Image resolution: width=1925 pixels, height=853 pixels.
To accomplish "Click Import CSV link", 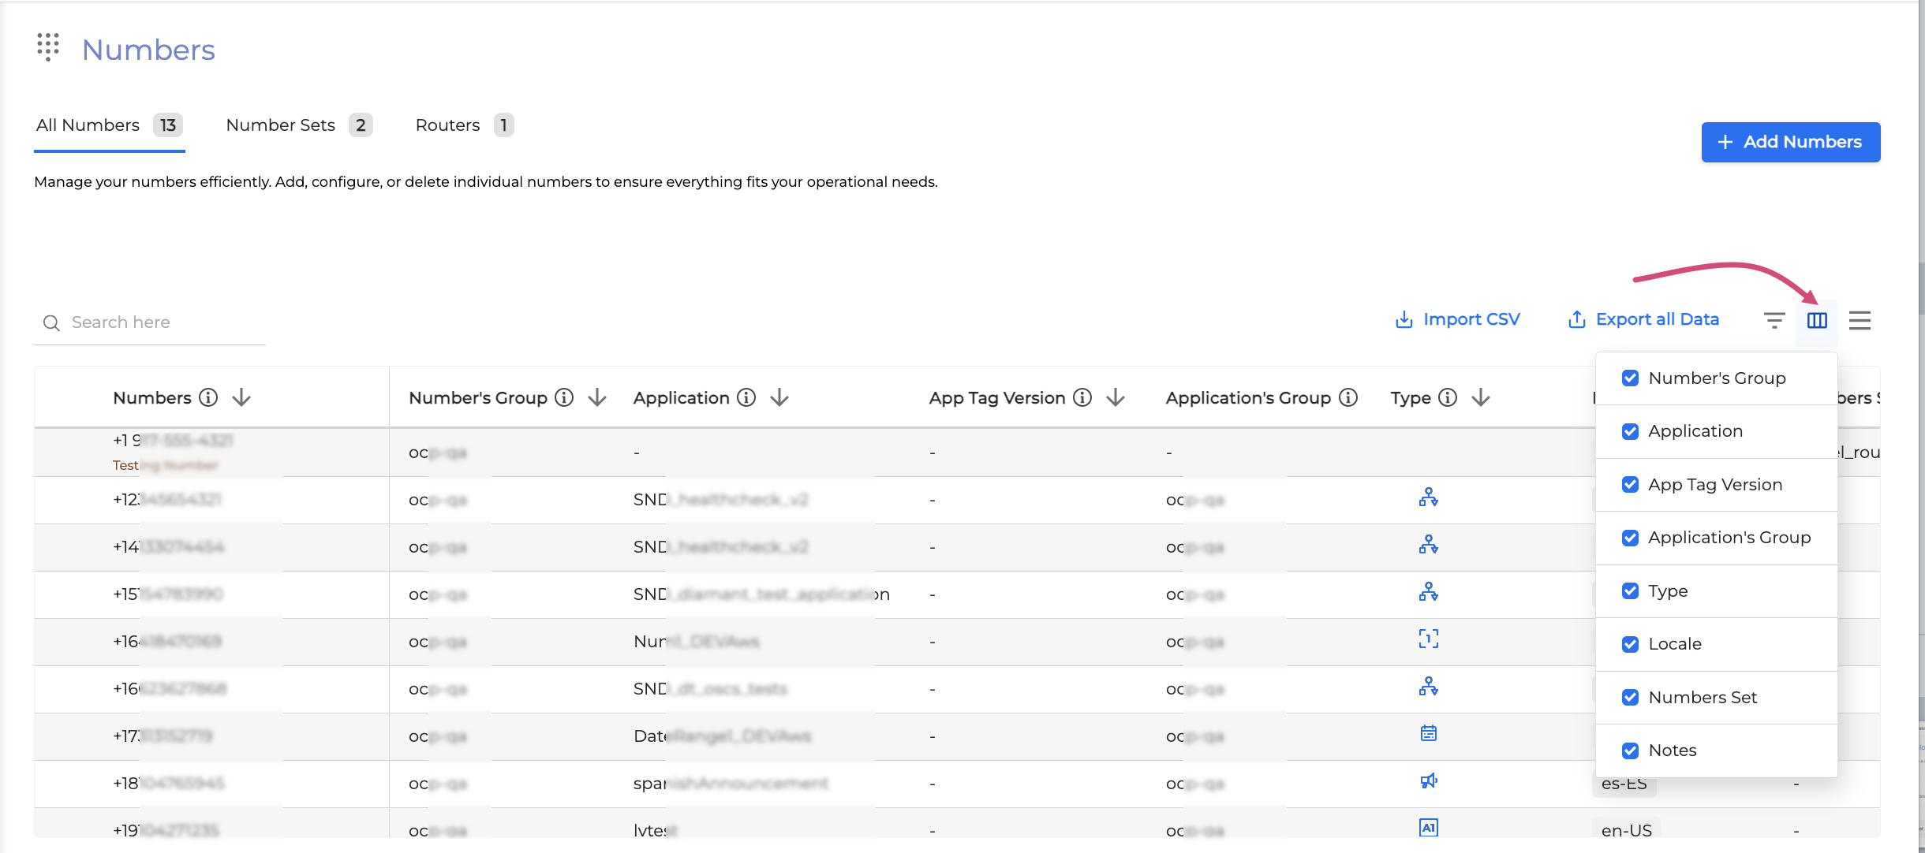I will click(x=1457, y=319).
